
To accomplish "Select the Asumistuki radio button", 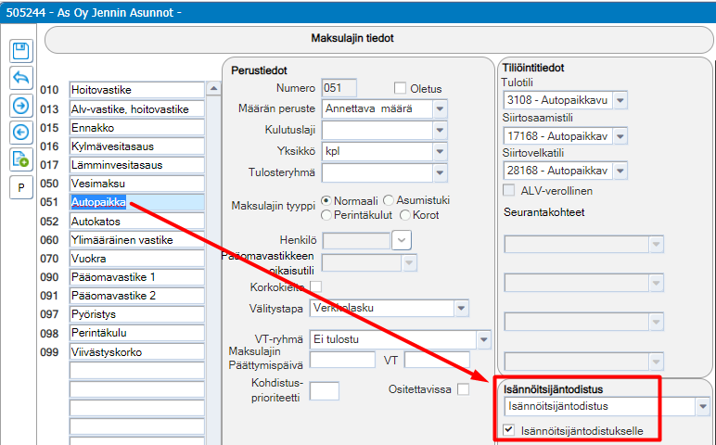I will (388, 200).
